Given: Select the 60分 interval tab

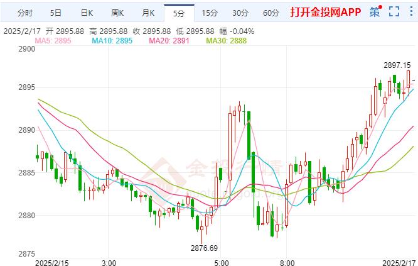Looking at the screenshot, I should pyautogui.click(x=271, y=13).
